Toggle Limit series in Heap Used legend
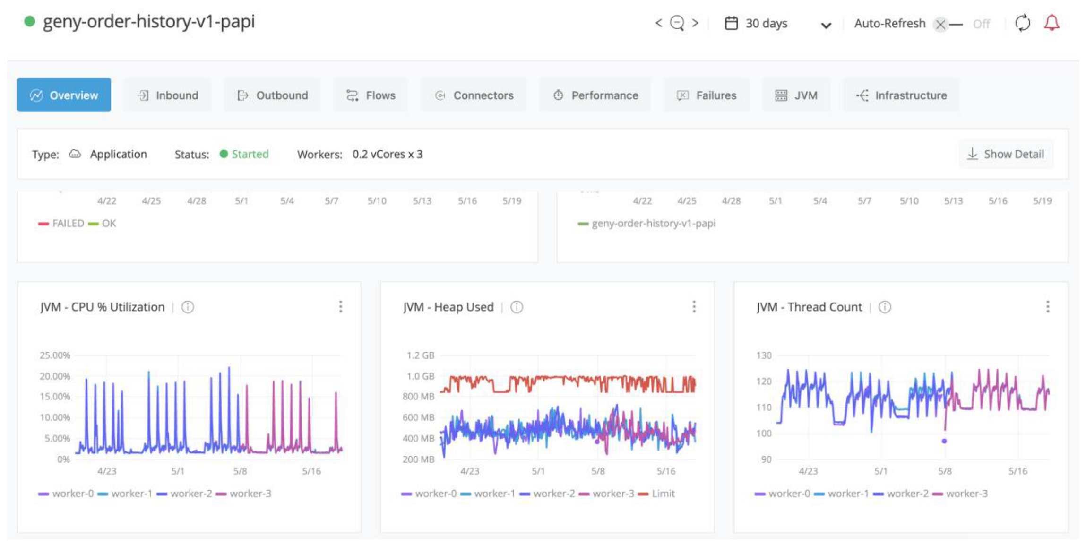The image size is (1086, 546). click(x=656, y=494)
